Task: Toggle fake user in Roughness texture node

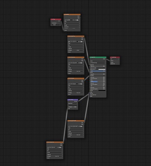Action: (x=79, y=84)
